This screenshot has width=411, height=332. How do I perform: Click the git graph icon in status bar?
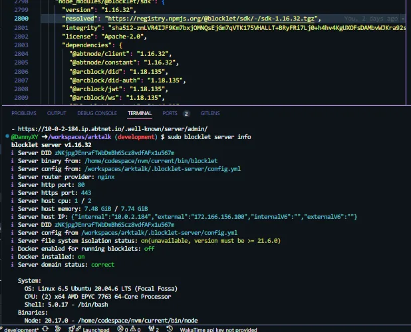(x=58, y=329)
